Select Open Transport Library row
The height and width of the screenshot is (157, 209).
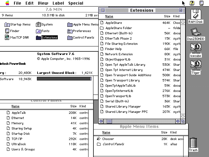click(140, 80)
